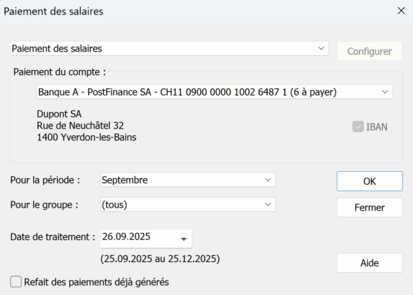Open the Paiement des salaires type dropdown
413x295 pixels.
(x=169, y=48)
